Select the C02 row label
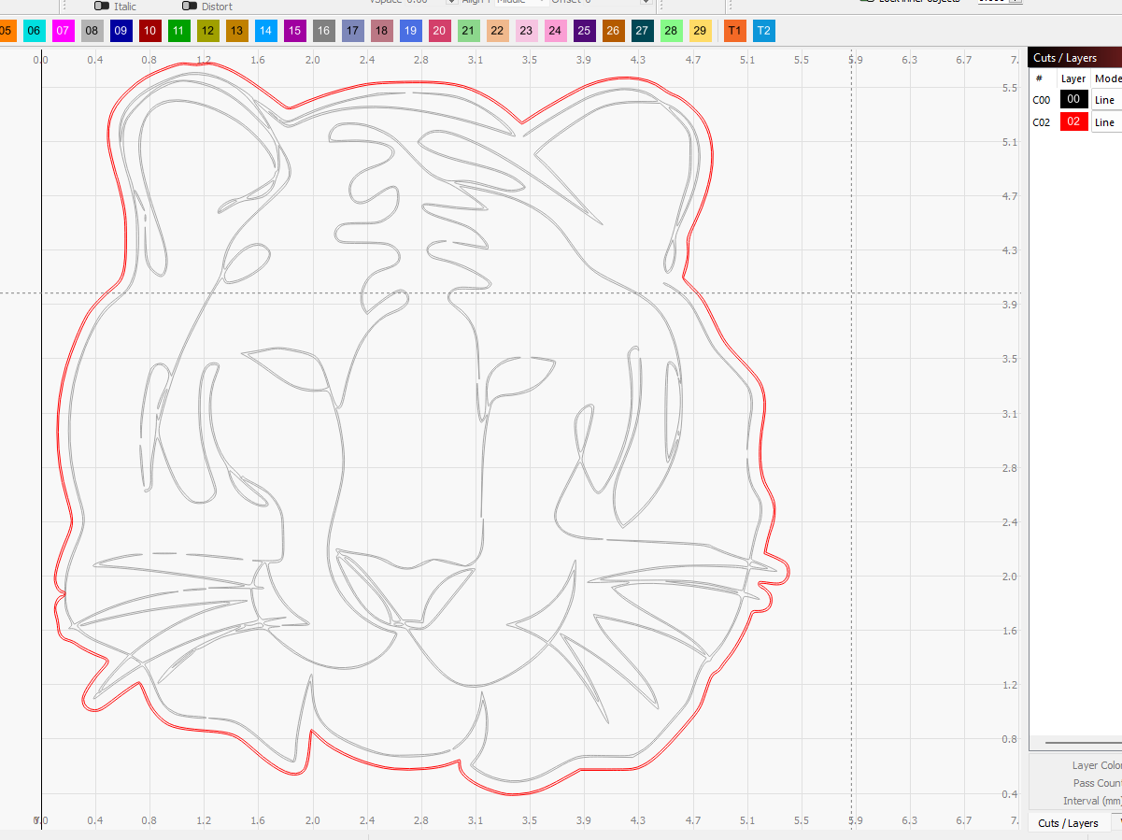This screenshot has height=840, width=1122. coord(1042,122)
